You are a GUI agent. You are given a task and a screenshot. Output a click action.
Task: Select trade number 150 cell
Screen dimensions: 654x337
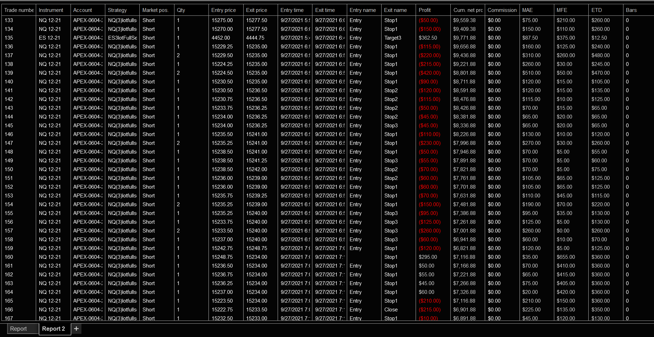[9, 169]
